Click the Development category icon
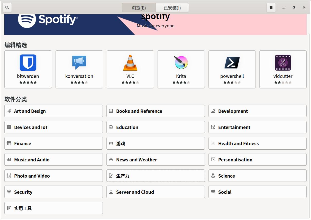Viewport: 311px width, 220px height. 213,111
